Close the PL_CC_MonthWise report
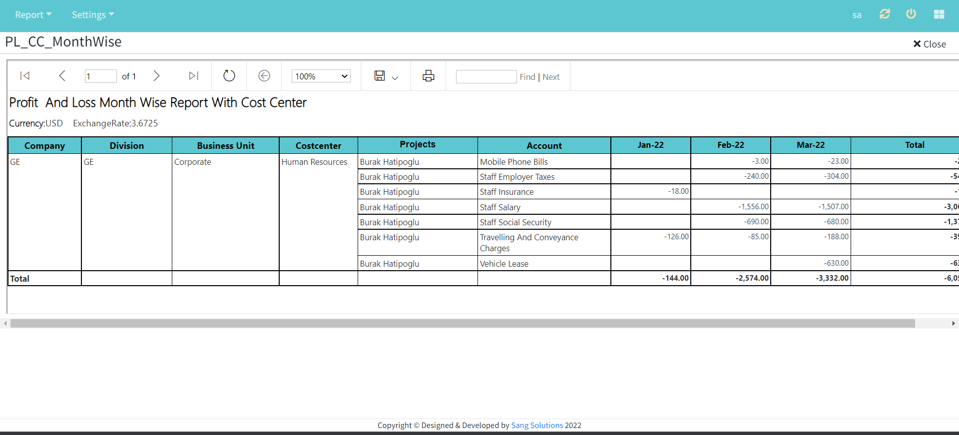This screenshot has width=959, height=435. pyautogui.click(x=930, y=44)
